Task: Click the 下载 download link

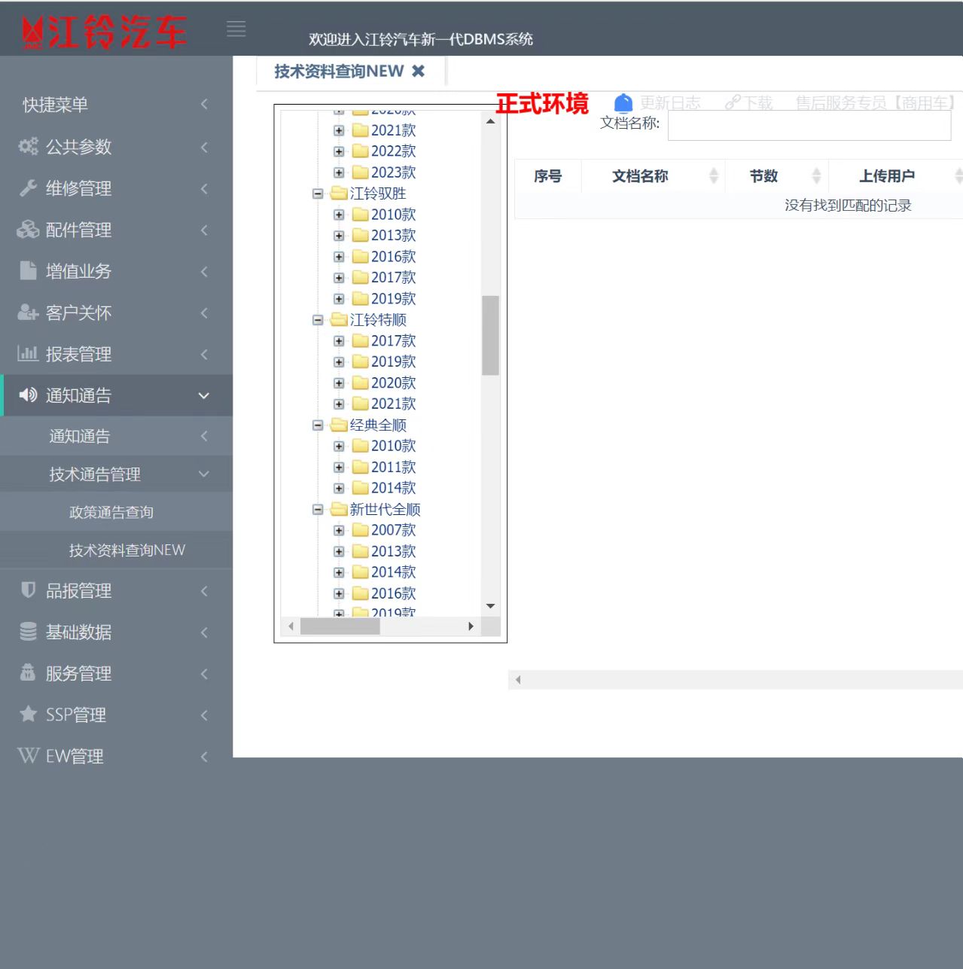Action: pos(750,103)
